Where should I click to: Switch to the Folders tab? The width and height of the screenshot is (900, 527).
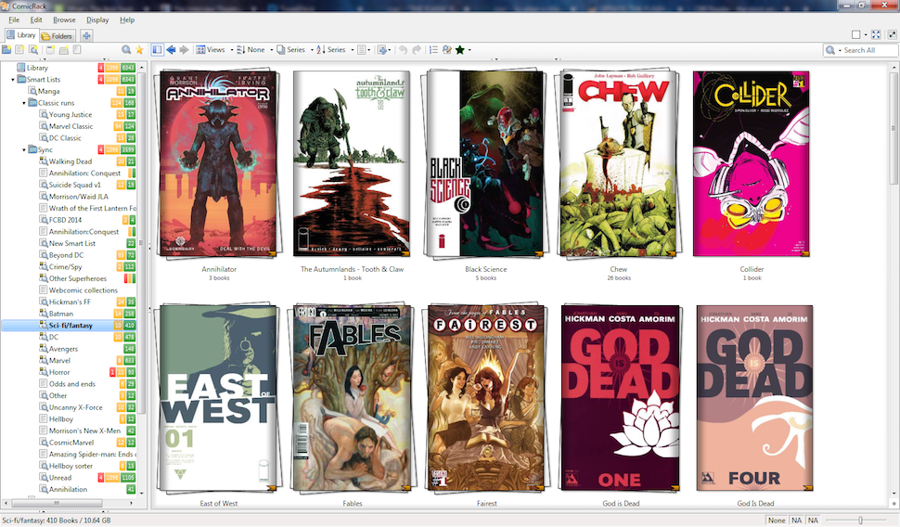coord(57,35)
